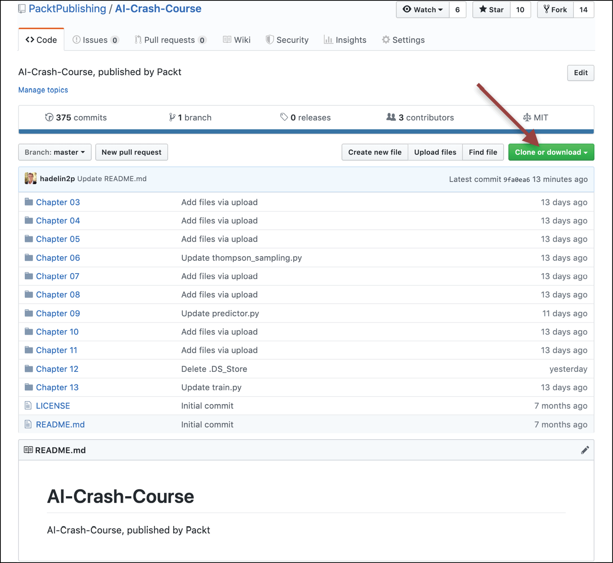Click the Chapter 10 folder icon
The width and height of the screenshot is (613, 563).
tap(29, 331)
